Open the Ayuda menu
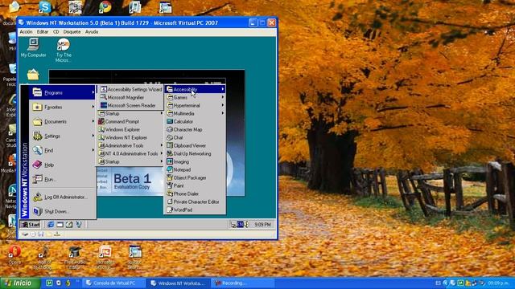 [92, 32]
